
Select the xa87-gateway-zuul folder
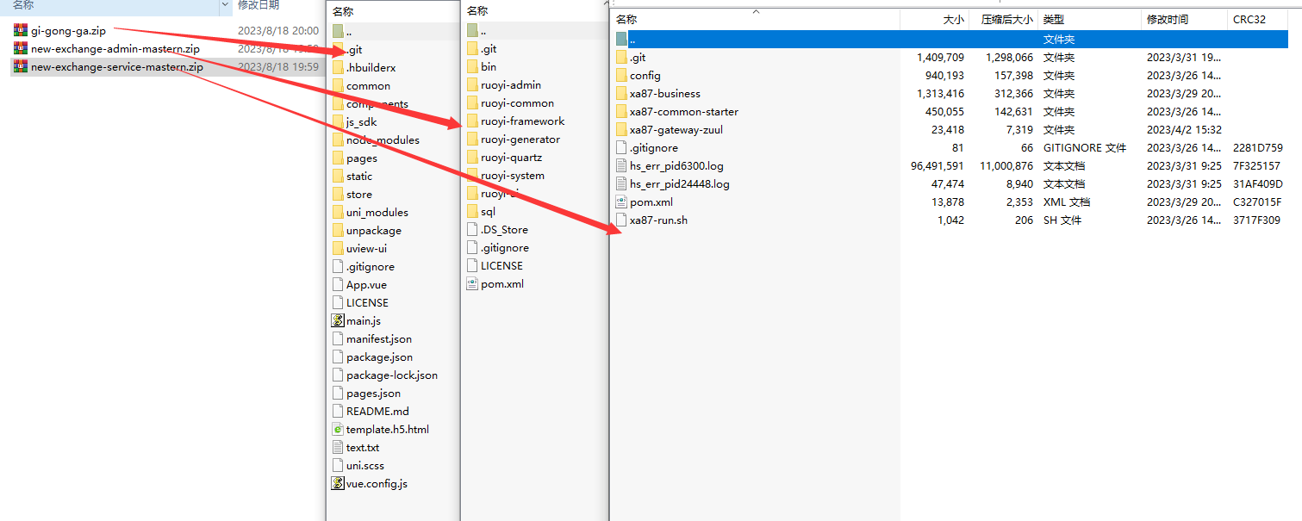(x=676, y=129)
